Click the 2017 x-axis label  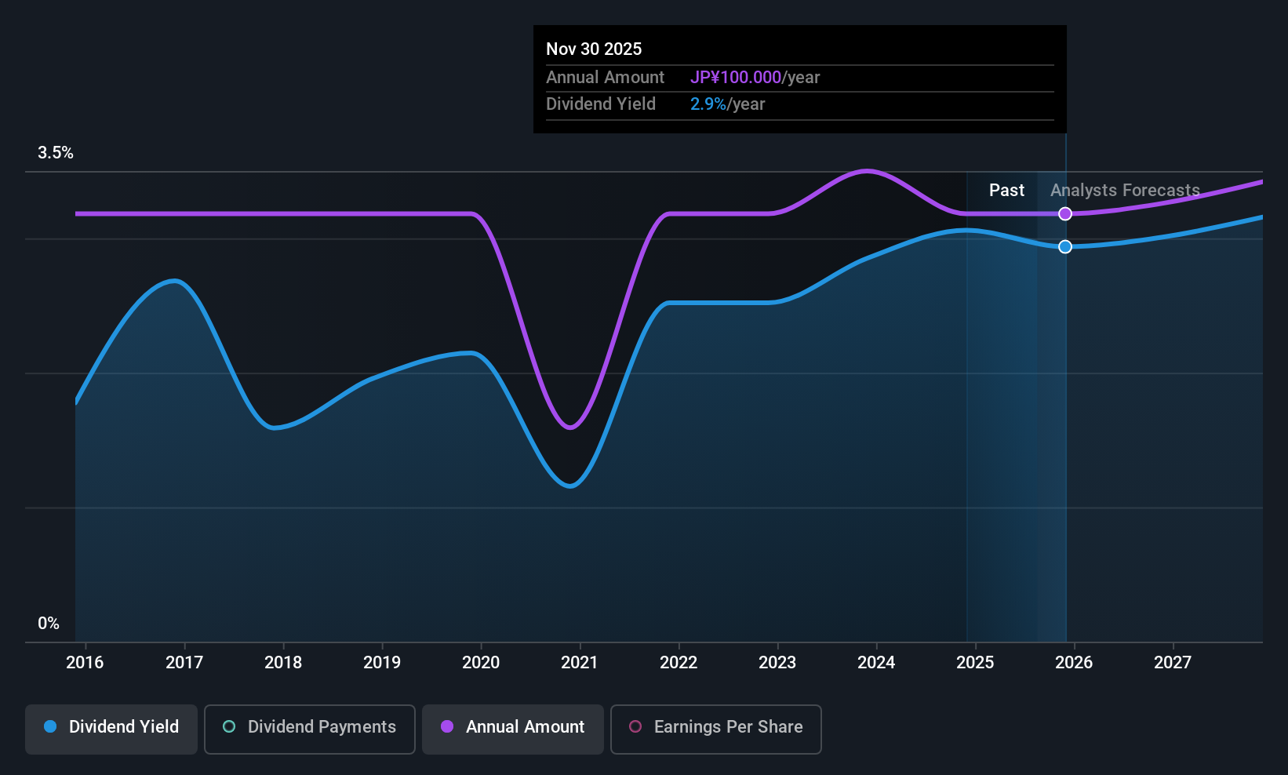(184, 663)
